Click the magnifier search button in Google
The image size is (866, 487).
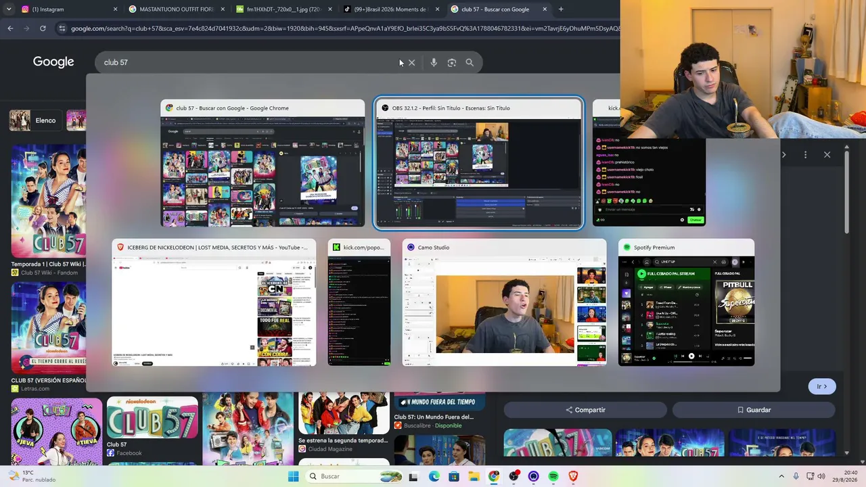(470, 62)
